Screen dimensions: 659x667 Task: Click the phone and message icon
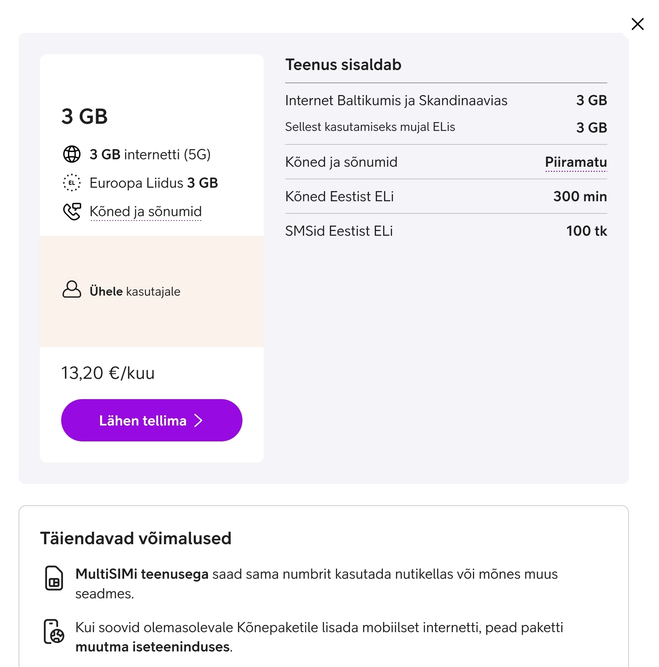point(72,211)
